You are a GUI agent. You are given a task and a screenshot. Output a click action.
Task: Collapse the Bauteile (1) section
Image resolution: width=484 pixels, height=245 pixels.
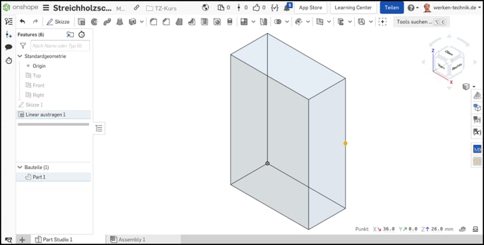[x=20, y=167]
